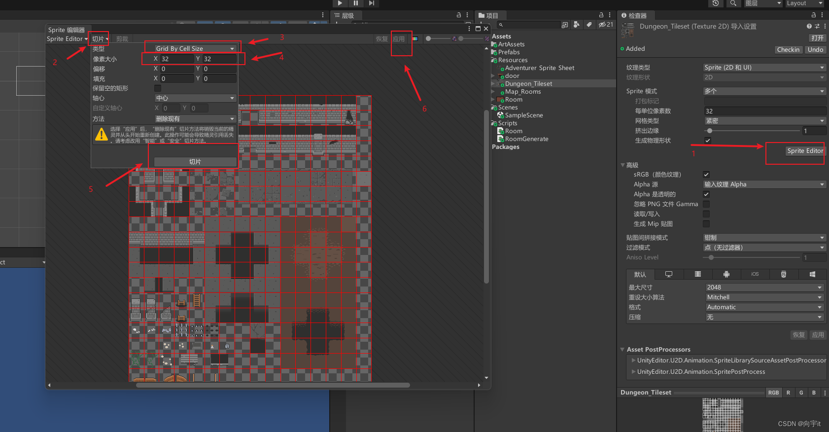Toggle the 保留空的矩形 checkbox
This screenshot has height=432, width=829.
click(x=158, y=88)
